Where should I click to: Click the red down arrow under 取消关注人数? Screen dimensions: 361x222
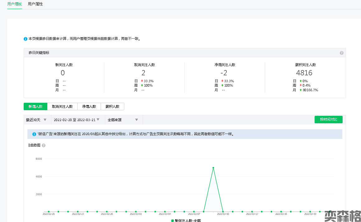[142, 81]
